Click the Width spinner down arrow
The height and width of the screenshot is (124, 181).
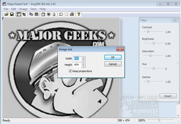tap(83, 60)
